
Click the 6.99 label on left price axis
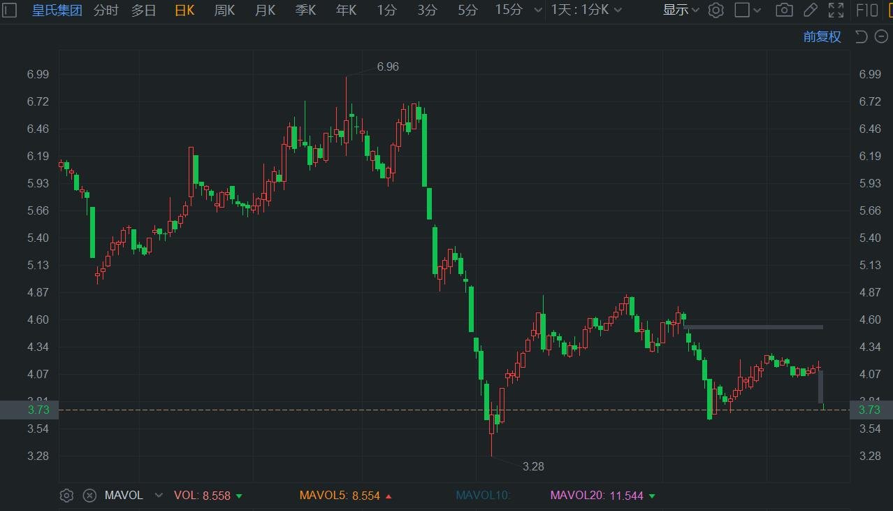38,74
